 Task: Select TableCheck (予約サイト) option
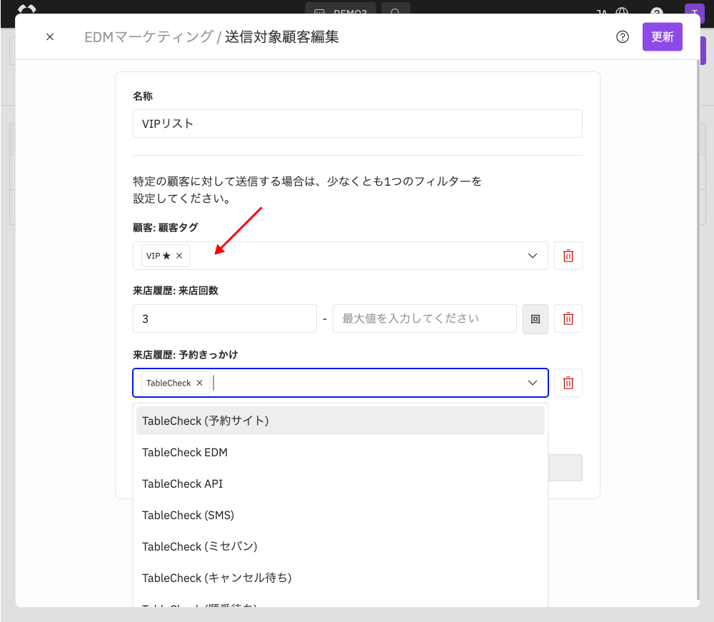[x=340, y=421]
